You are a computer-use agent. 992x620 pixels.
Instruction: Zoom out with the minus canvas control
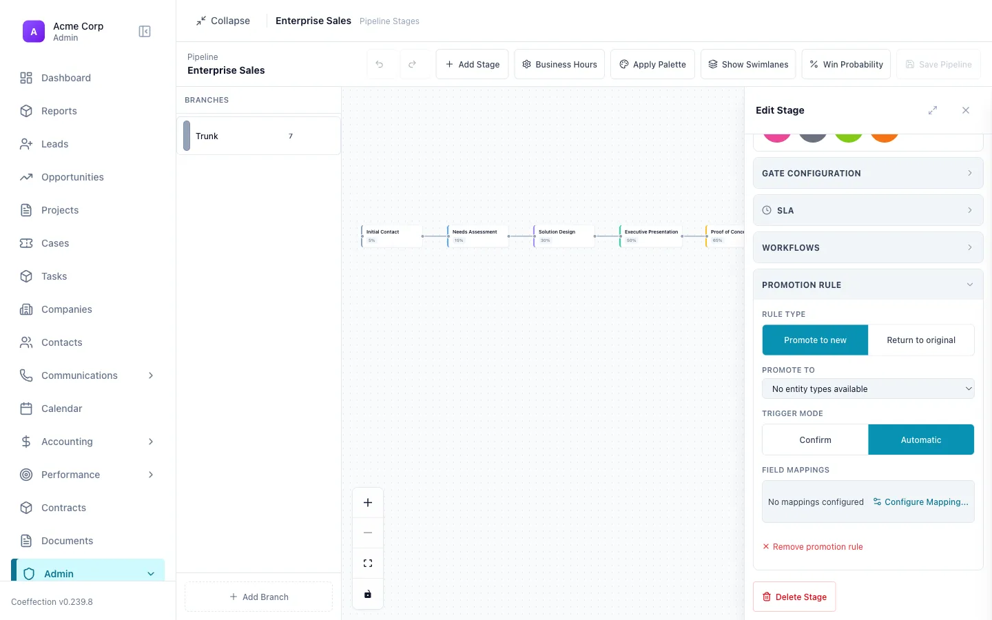tap(368, 533)
